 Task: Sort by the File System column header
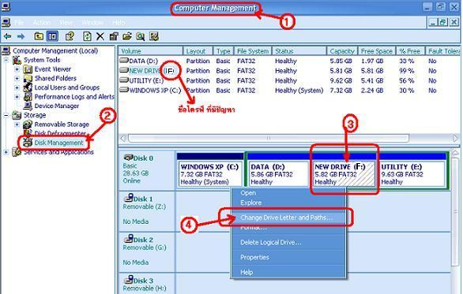253,51
